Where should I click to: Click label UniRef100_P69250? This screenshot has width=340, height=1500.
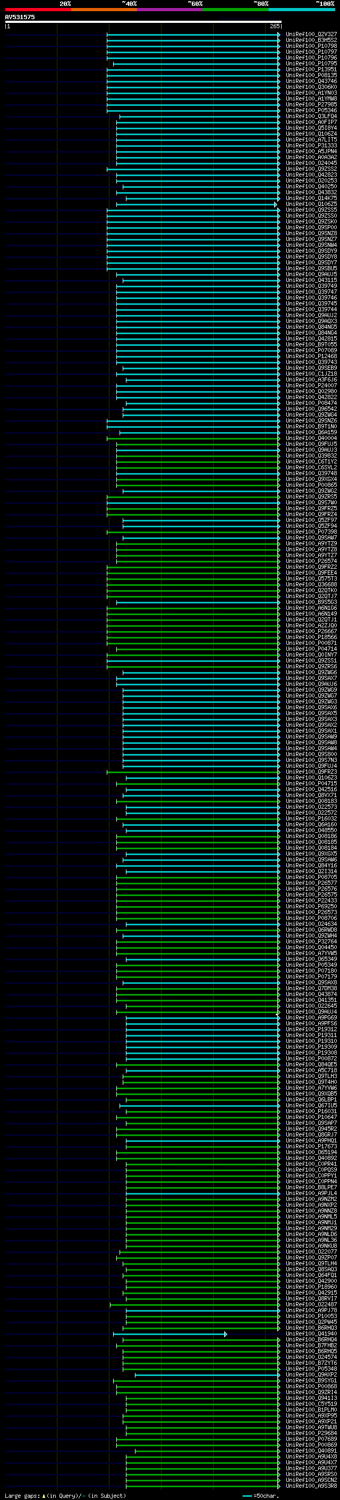[x=311, y=907]
